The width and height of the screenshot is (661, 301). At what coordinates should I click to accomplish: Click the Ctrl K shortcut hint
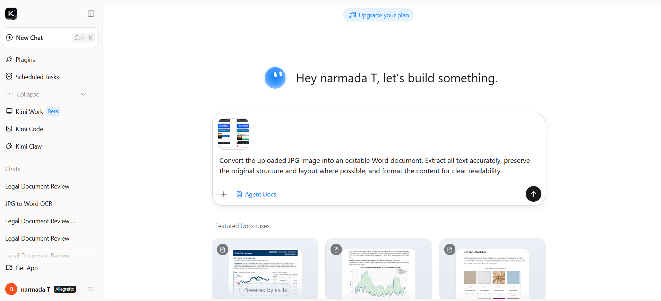point(84,37)
